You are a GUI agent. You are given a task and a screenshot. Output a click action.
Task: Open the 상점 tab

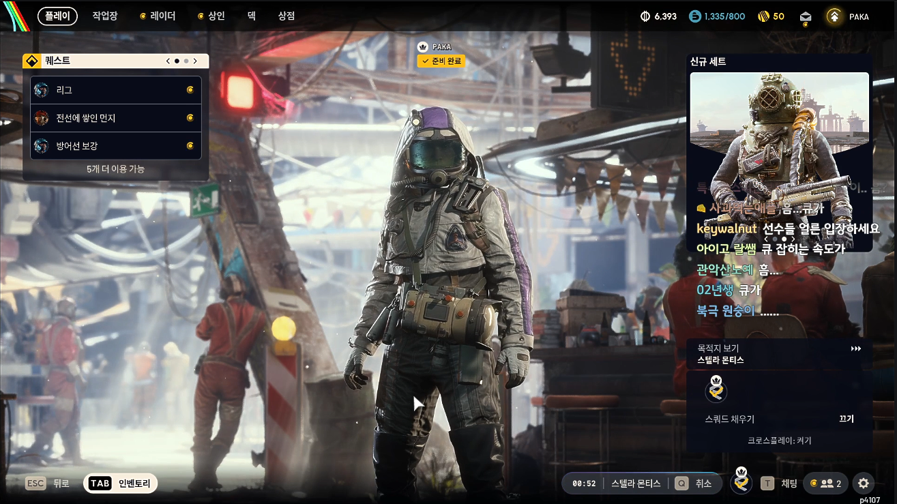(x=286, y=16)
